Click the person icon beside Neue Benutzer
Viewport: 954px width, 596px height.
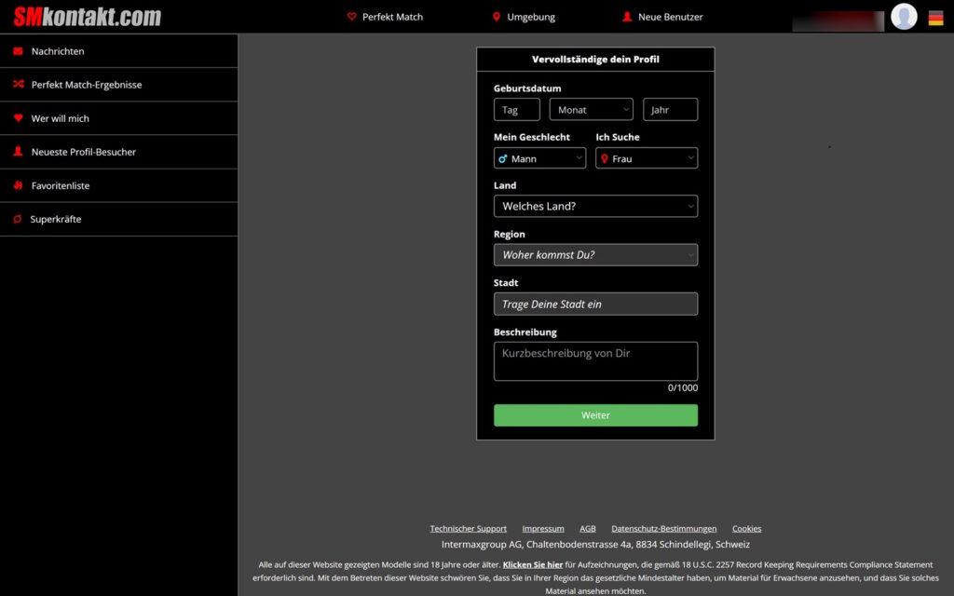[x=627, y=17]
